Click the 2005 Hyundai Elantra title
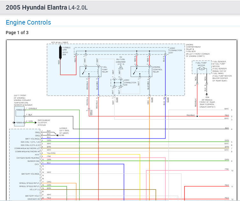The width and height of the screenshot is (240, 201). tap(36, 7)
